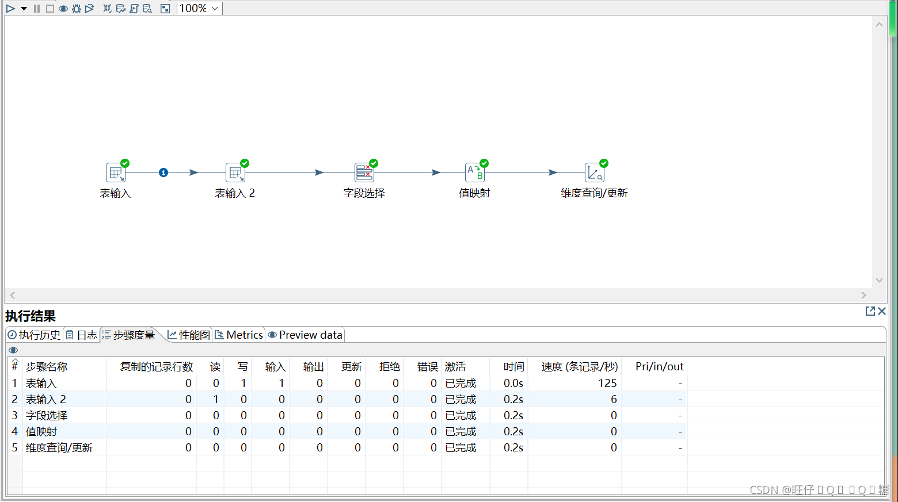Toggle the execution results pane icon
Image resolution: width=898 pixels, height=502 pixels.
[x=165, y=9]
